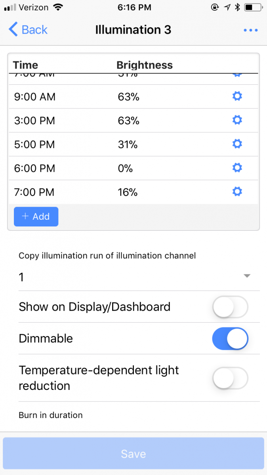Save the illumination settings
Image resolution: width=267 pixels, height=475 pixels.
point(133,454)
